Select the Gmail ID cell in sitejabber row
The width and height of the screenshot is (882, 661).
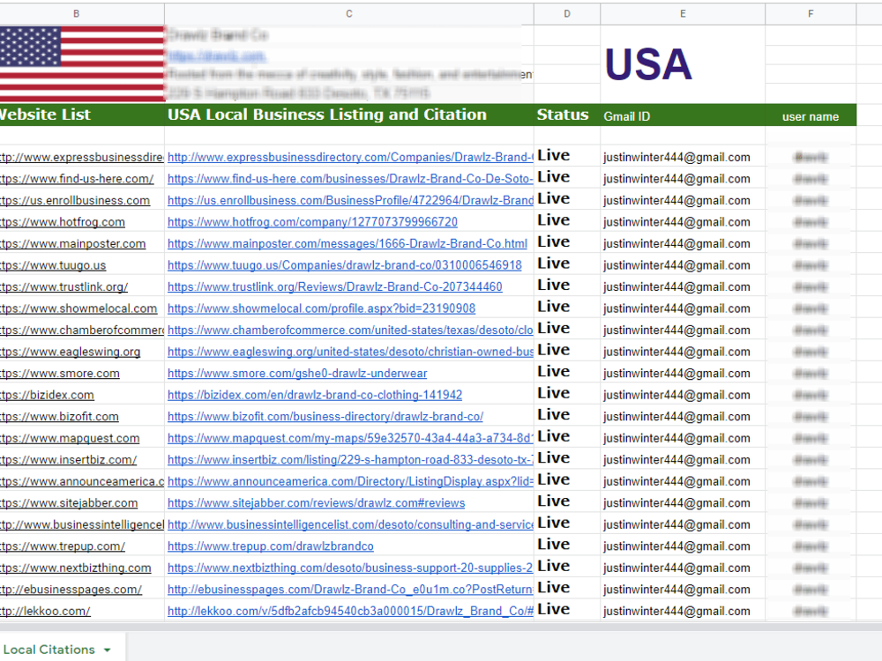(x=676, y=503)
